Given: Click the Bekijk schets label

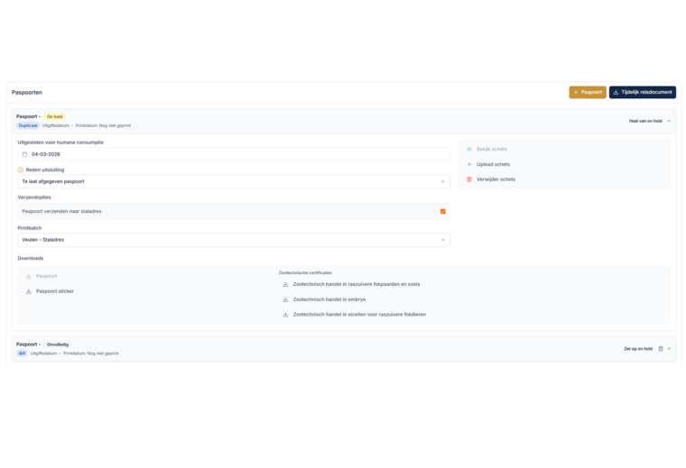Looking at the screenshot, I should (x=492, y=150).
